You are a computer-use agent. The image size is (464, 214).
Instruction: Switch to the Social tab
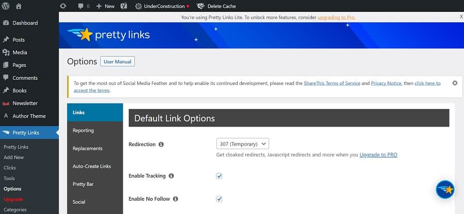pyautogui.click(x=95, y=202)
